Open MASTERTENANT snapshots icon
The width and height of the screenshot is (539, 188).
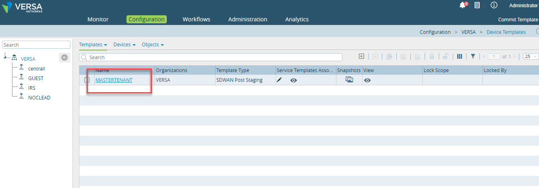349,80
